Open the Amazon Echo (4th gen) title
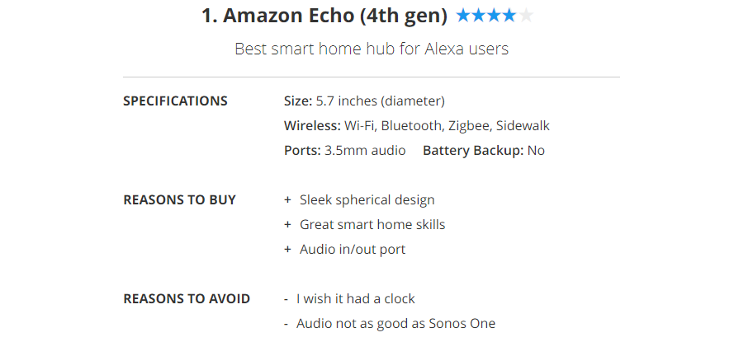Image resolution: width=734 pixels, height=356 pixels. tap(324, 16)
